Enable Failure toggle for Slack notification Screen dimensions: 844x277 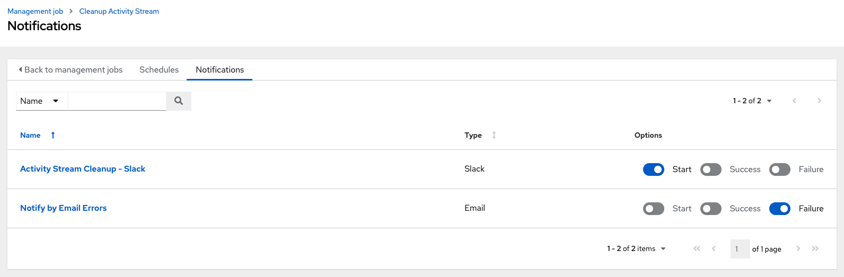pyautogui.click(x=780, y=169)
